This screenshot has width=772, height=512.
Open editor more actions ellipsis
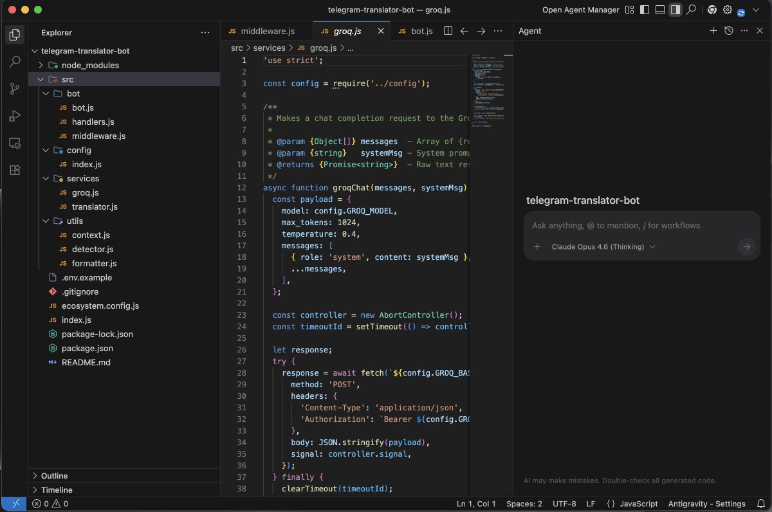[497, 31]
